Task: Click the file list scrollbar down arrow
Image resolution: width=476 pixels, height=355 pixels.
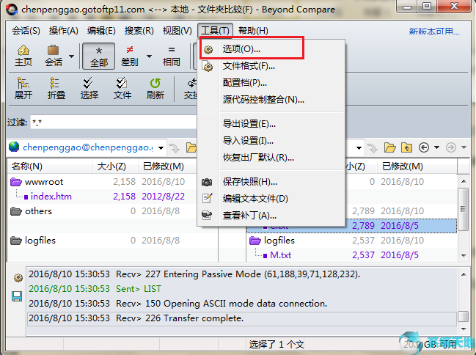Action: pos(464,256)
